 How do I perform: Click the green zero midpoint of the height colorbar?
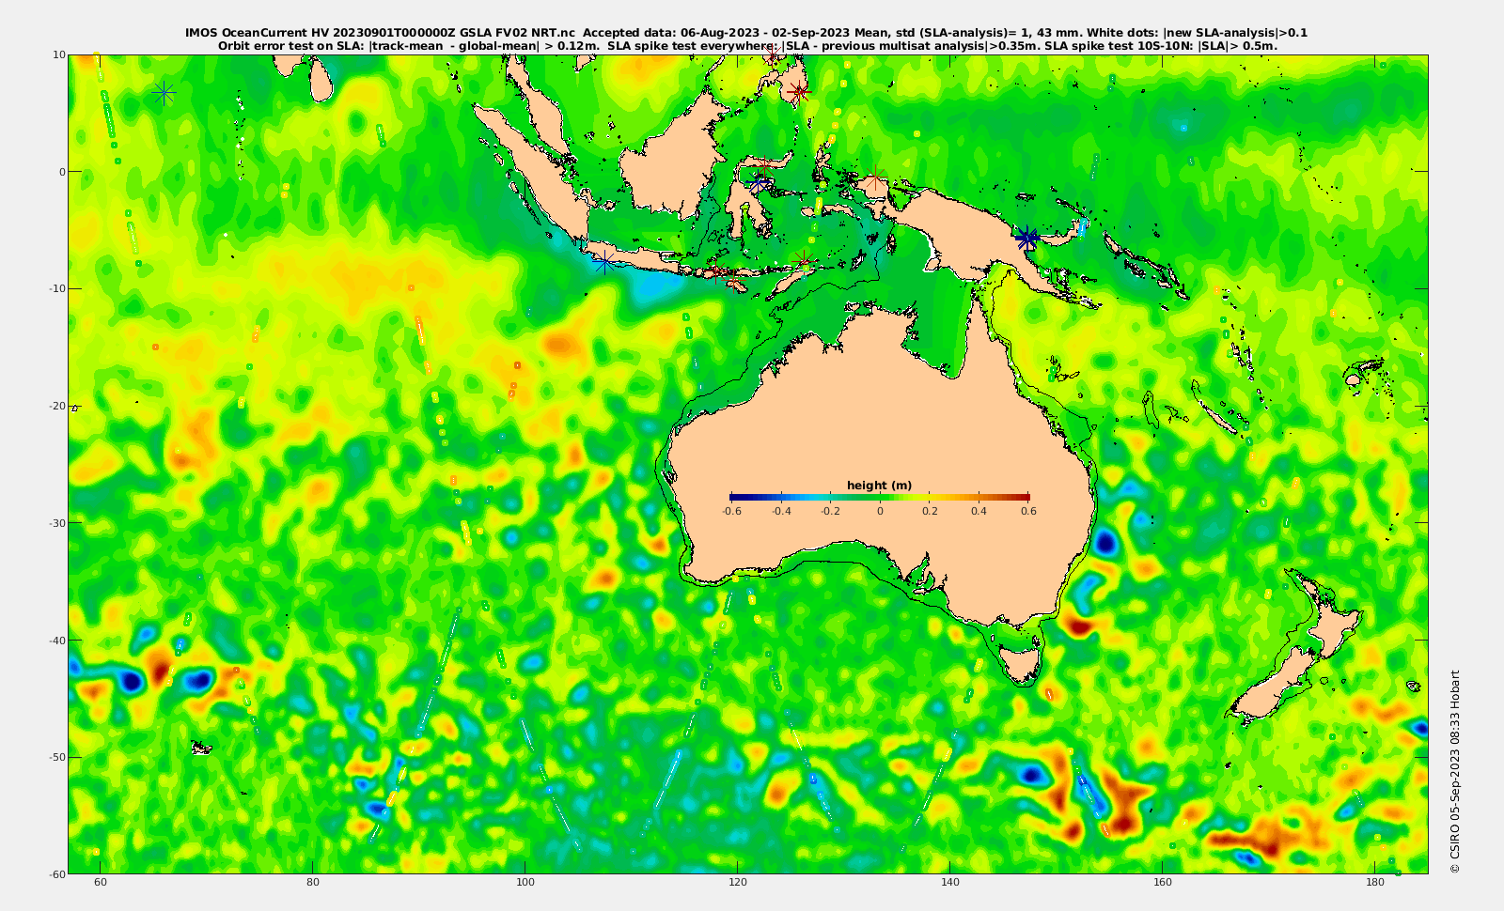pyautogui.click(x=880, y=497)
